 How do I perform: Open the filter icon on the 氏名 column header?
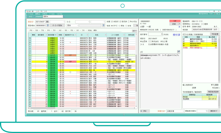coord(106,35)
